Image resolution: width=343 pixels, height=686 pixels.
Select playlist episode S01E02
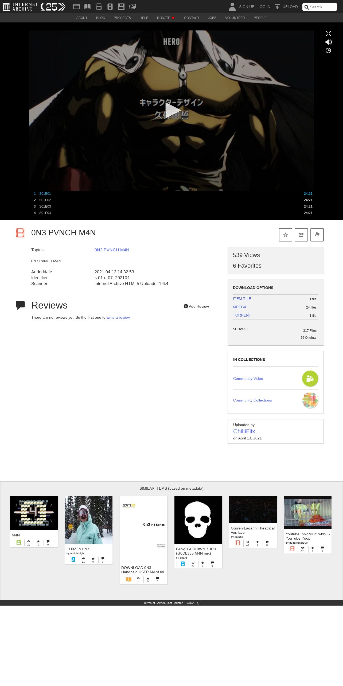point(171,200)
